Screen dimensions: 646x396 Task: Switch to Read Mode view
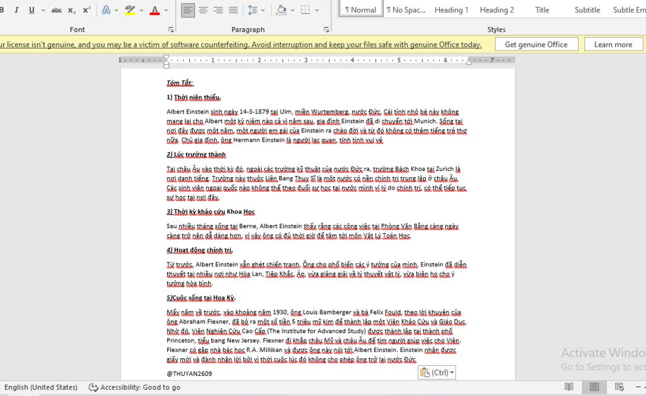click(569, 387)
